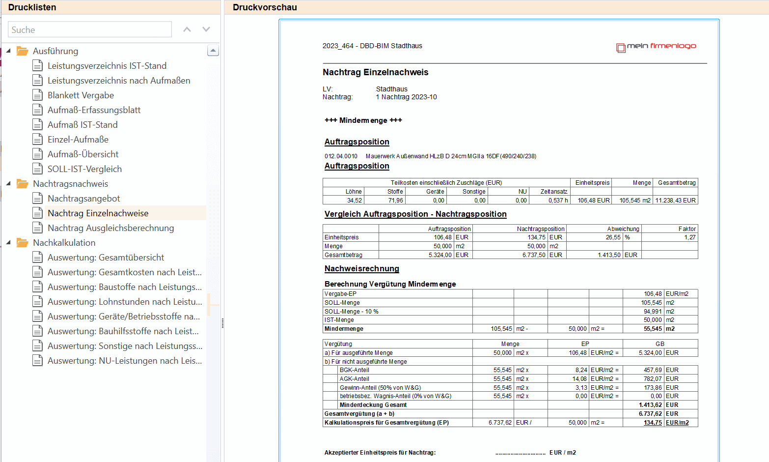The image size is (769, 462).
Task: Collapse the Ausführung folder tree node
Action: point(8,51)
